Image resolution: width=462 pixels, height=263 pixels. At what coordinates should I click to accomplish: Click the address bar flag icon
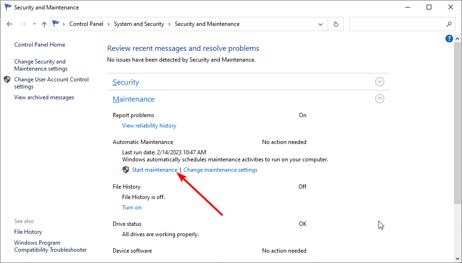(x=56, y=24)
